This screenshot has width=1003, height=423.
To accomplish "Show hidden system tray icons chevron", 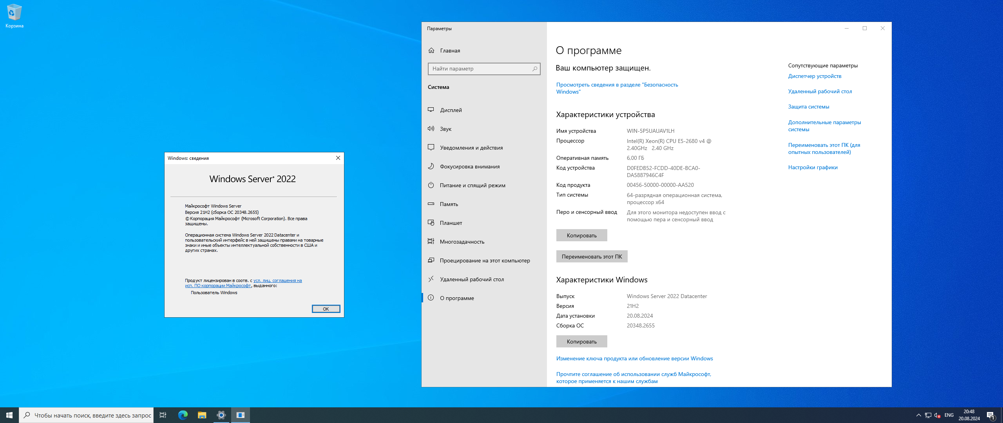I will pyautogui.click(x=918, y=415).
